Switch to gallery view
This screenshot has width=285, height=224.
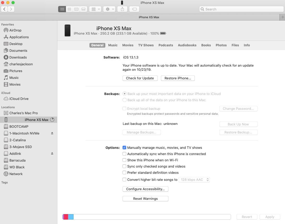(x=83, y=9)
